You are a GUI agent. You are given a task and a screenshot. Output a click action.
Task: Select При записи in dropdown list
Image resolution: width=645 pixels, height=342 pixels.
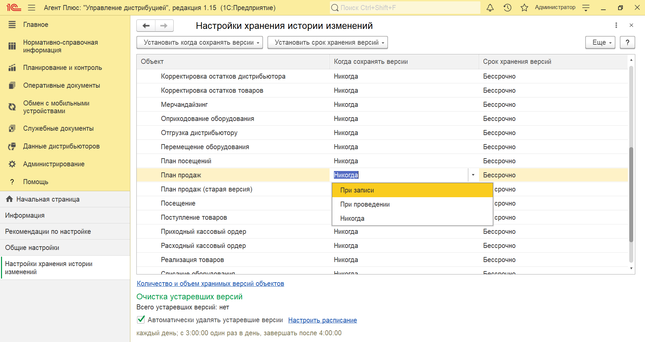tap(412, 190)
